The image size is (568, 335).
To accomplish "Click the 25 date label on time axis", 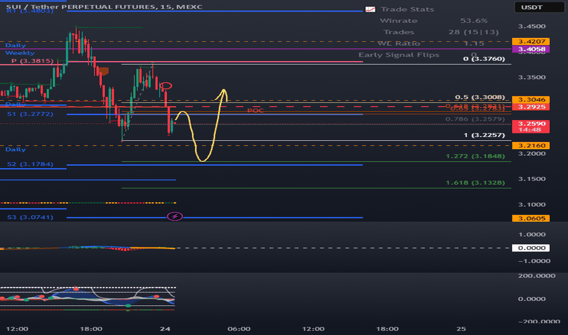I will (x=461, y=329).
